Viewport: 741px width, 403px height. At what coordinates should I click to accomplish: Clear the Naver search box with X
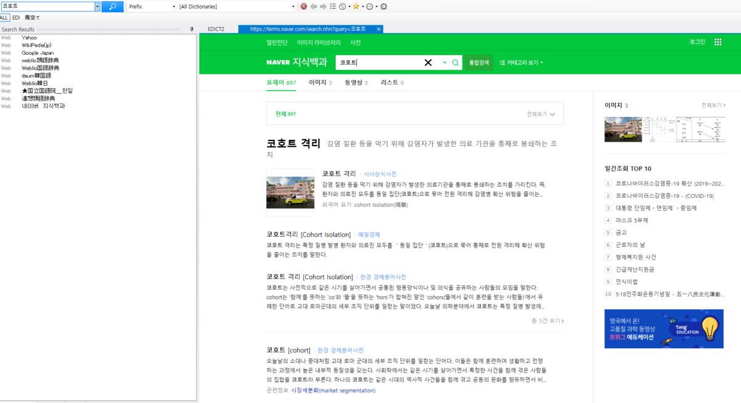(x=428, y=62)
